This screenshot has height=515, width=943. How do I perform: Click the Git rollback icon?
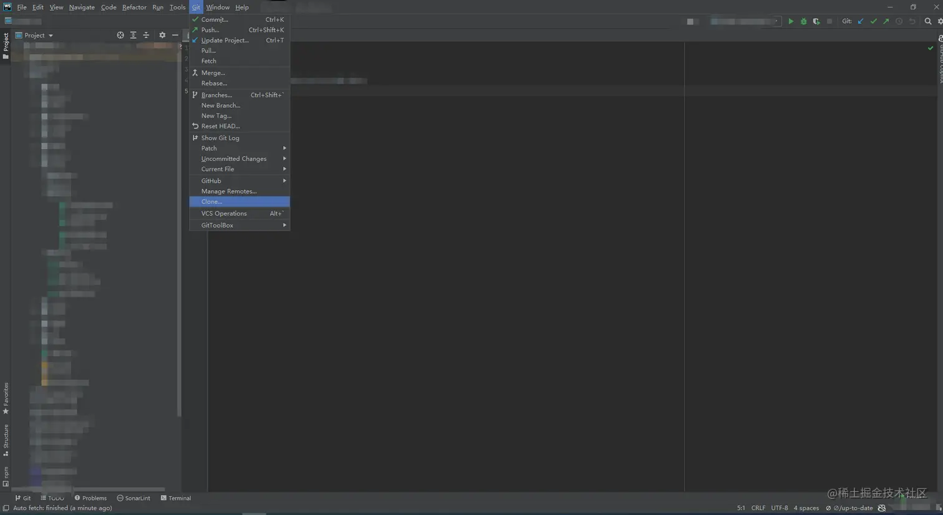pyautogui.click(x=912, y=21)
